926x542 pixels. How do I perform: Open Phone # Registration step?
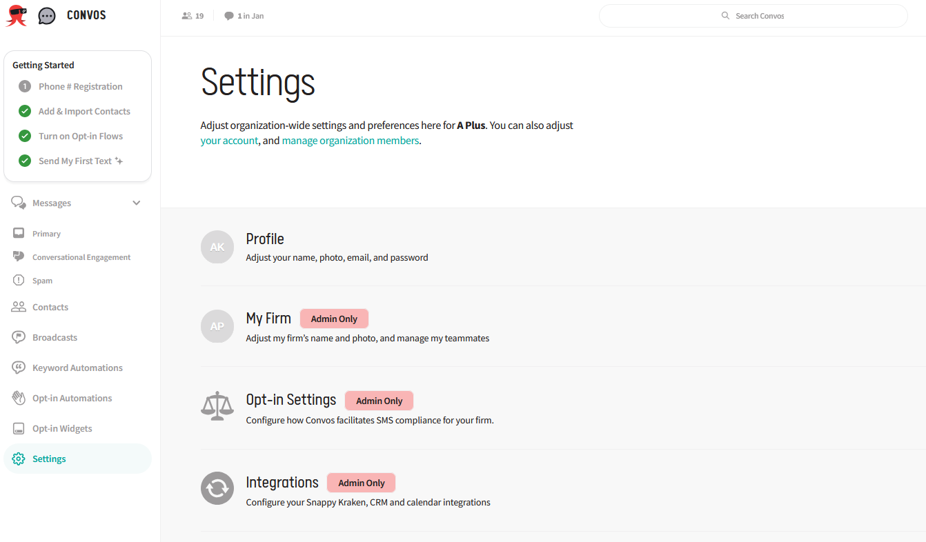(x=80, y=86)
